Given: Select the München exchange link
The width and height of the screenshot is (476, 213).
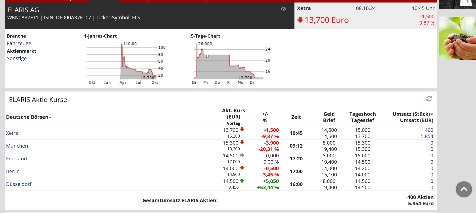Looking at the screenshot, I should click(17, 146).
